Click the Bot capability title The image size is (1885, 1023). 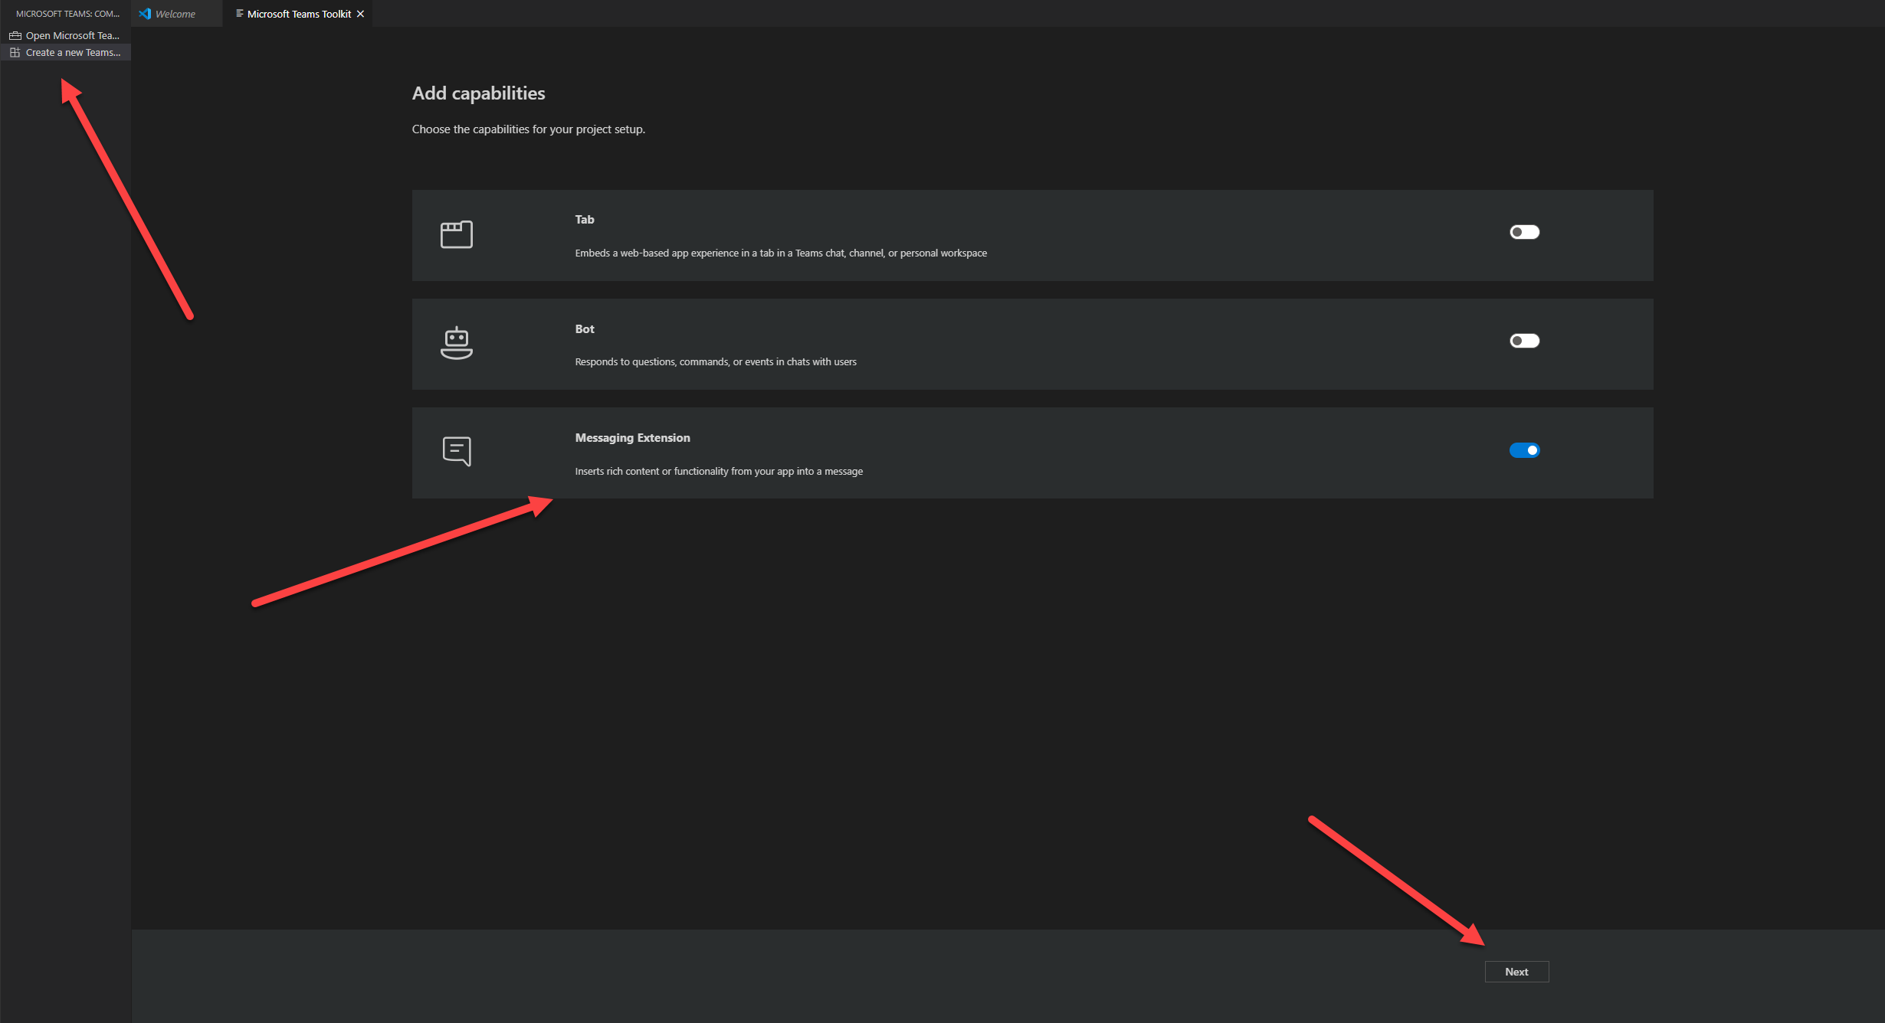(585, 329)
